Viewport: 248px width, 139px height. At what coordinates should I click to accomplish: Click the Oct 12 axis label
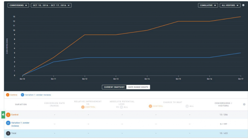pyautogui.click(x=85, y=79)
